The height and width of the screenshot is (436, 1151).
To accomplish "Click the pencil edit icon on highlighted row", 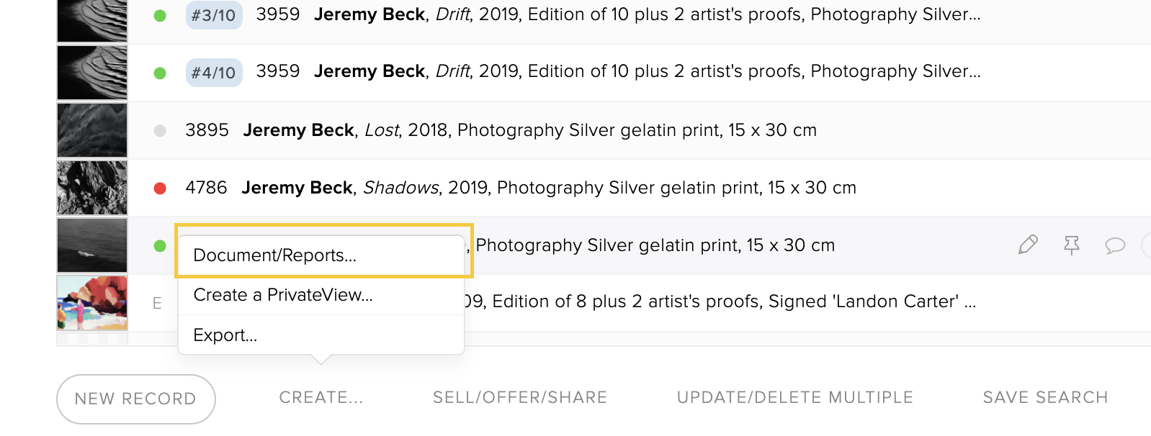I will click(1028, 245).
